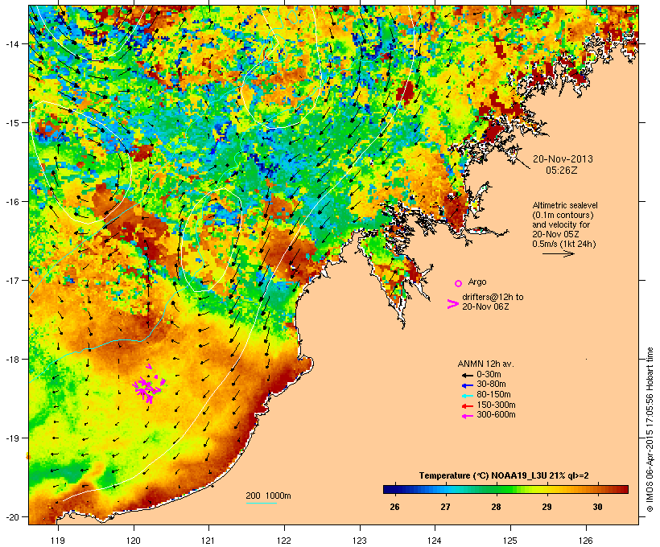Click the date text 20-Nov-2013
The height and width of the screenshot is (547, 660).
click(x=563, y=159)
